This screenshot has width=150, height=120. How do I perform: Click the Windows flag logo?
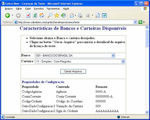click(145, 9)
